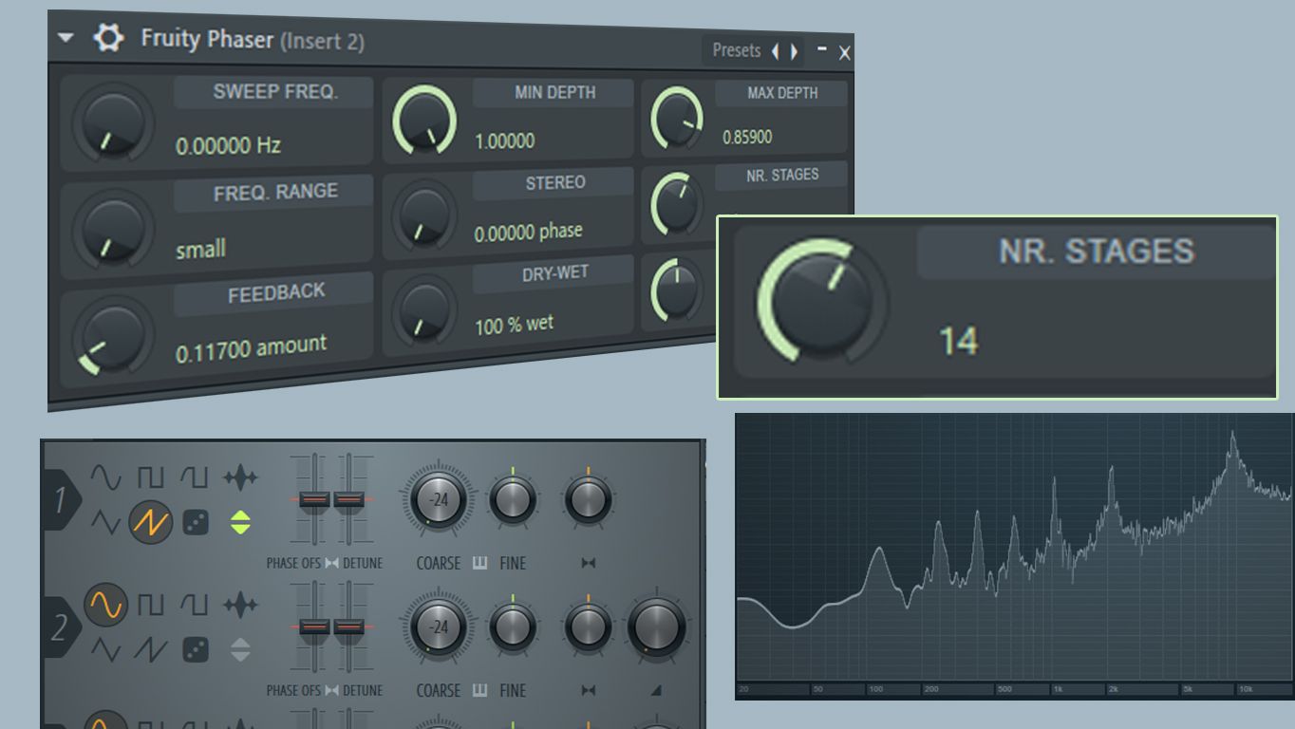
Task: Close the Fruity Phaser window
Action: pos(844,54)
